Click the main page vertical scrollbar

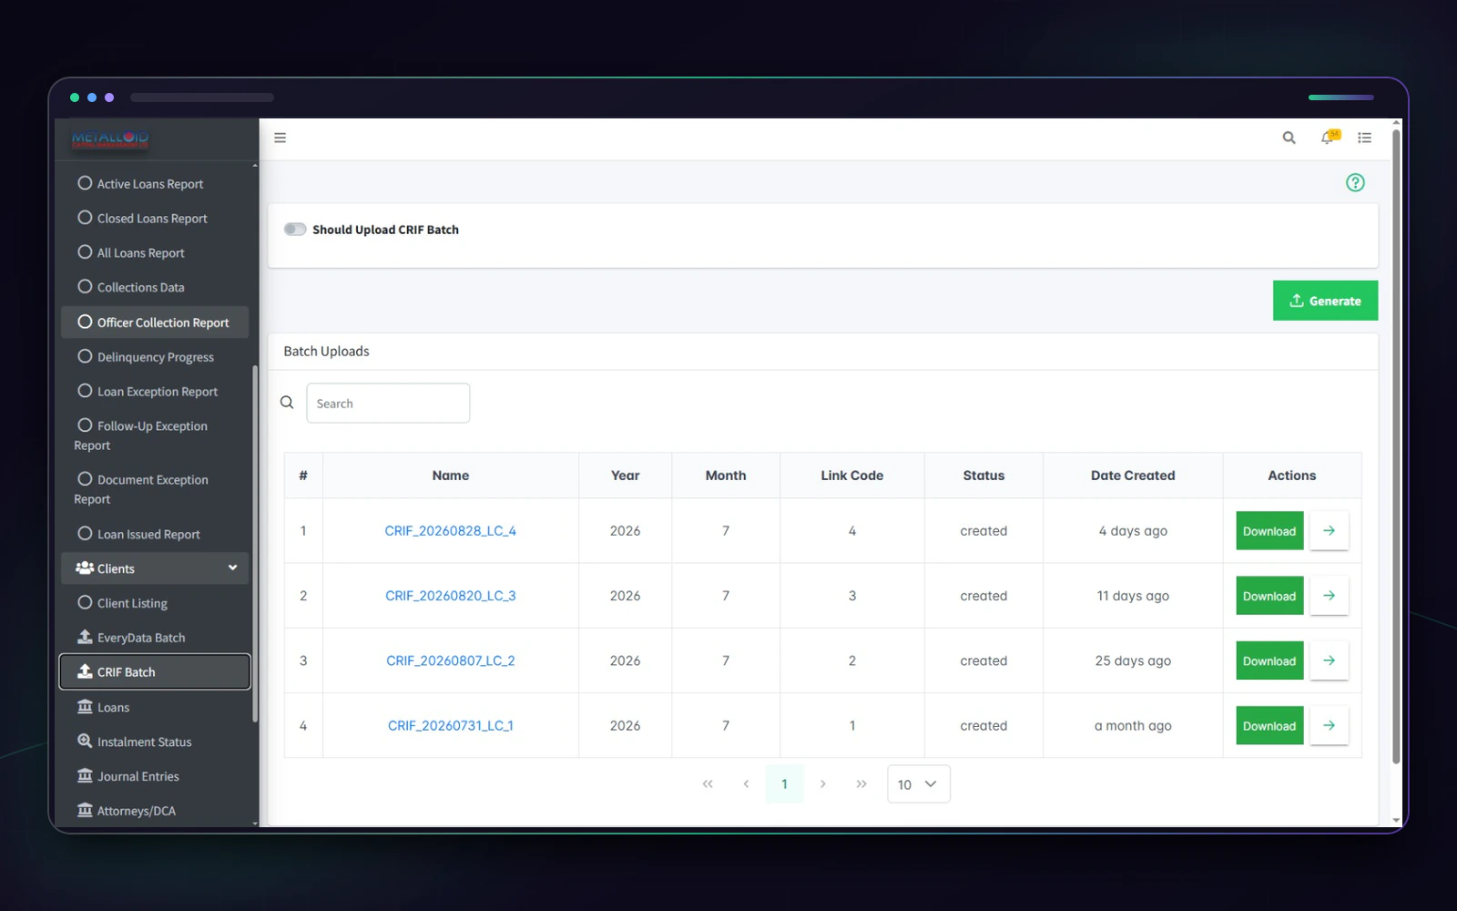coord(1396,446)
